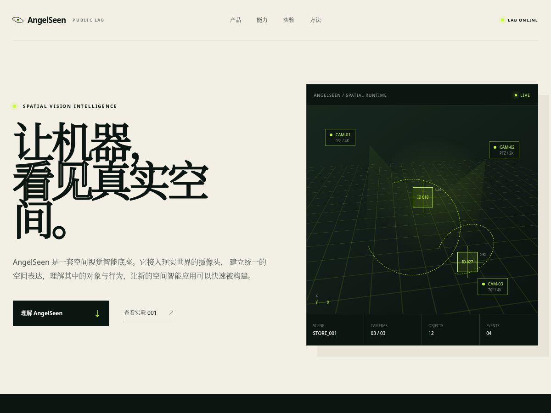Click the green dot beside SPATIAL VISION INTELLIGENCE
This screenshot has height=413, width=551.
(x=14, y=106)
